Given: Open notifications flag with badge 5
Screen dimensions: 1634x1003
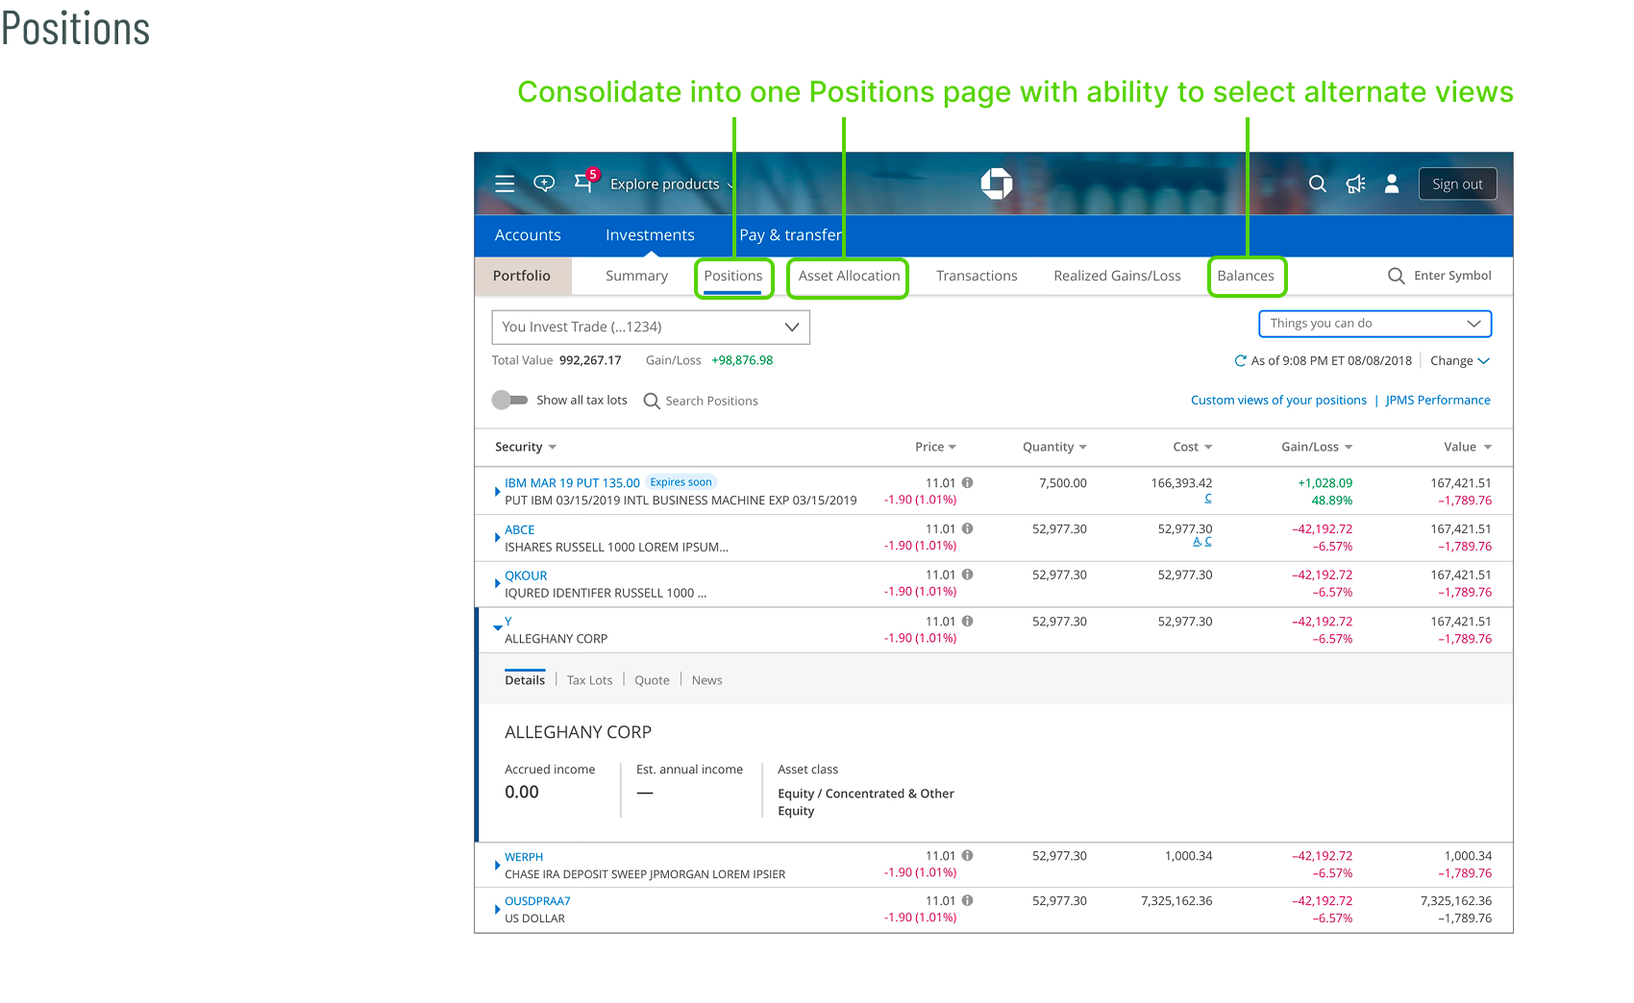Looking at the screenshot, I should [x=584, y=182].
